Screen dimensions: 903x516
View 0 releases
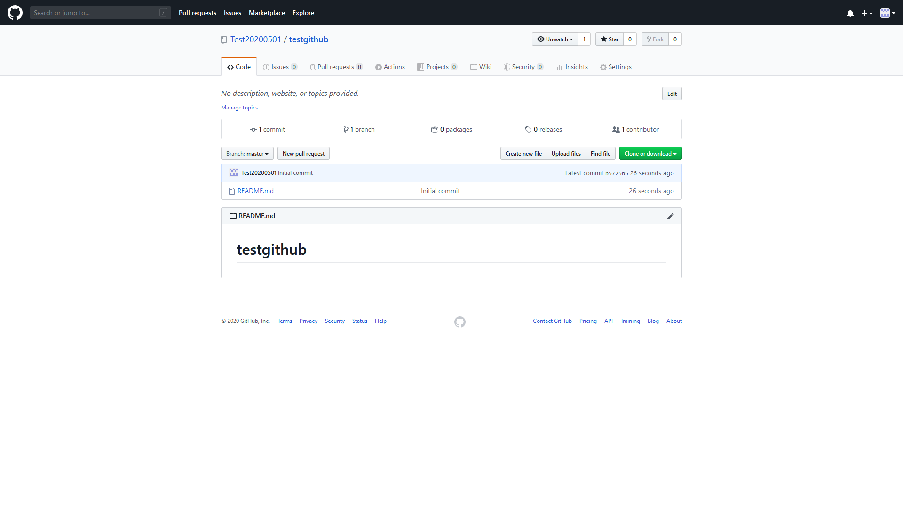(x=544, y=129)
